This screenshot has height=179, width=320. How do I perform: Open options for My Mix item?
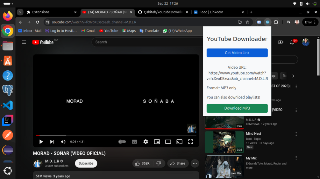[x=296, y=158]
